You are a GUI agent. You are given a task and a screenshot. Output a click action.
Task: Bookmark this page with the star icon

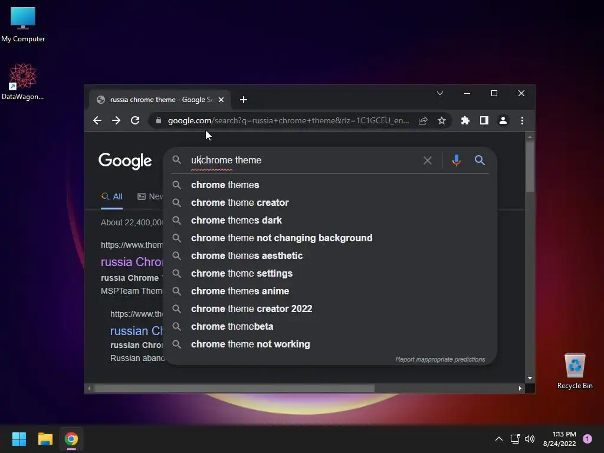pos(442,120)
